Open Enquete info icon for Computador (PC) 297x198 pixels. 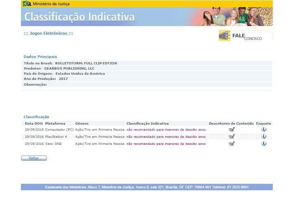(x=264, y=130)
